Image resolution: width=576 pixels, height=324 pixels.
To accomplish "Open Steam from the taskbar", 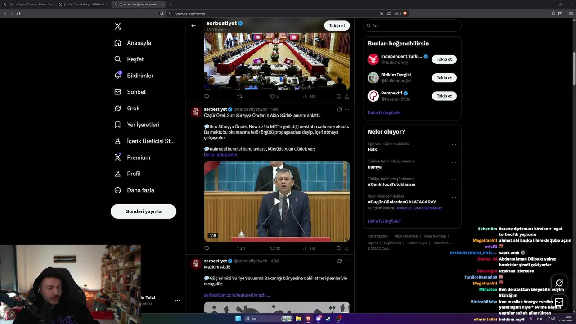I will click(328, 319).
